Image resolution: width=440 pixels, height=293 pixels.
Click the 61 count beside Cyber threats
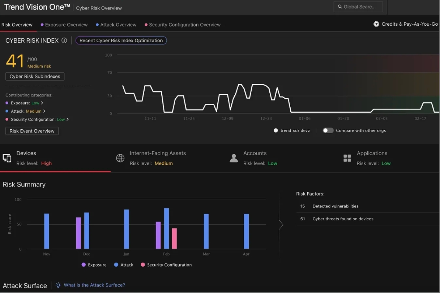pos(303,219)
